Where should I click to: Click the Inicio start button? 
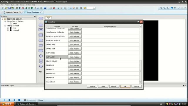point(7,104)
